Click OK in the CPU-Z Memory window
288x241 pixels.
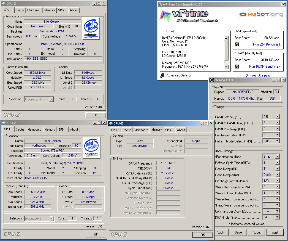point(203,235)
